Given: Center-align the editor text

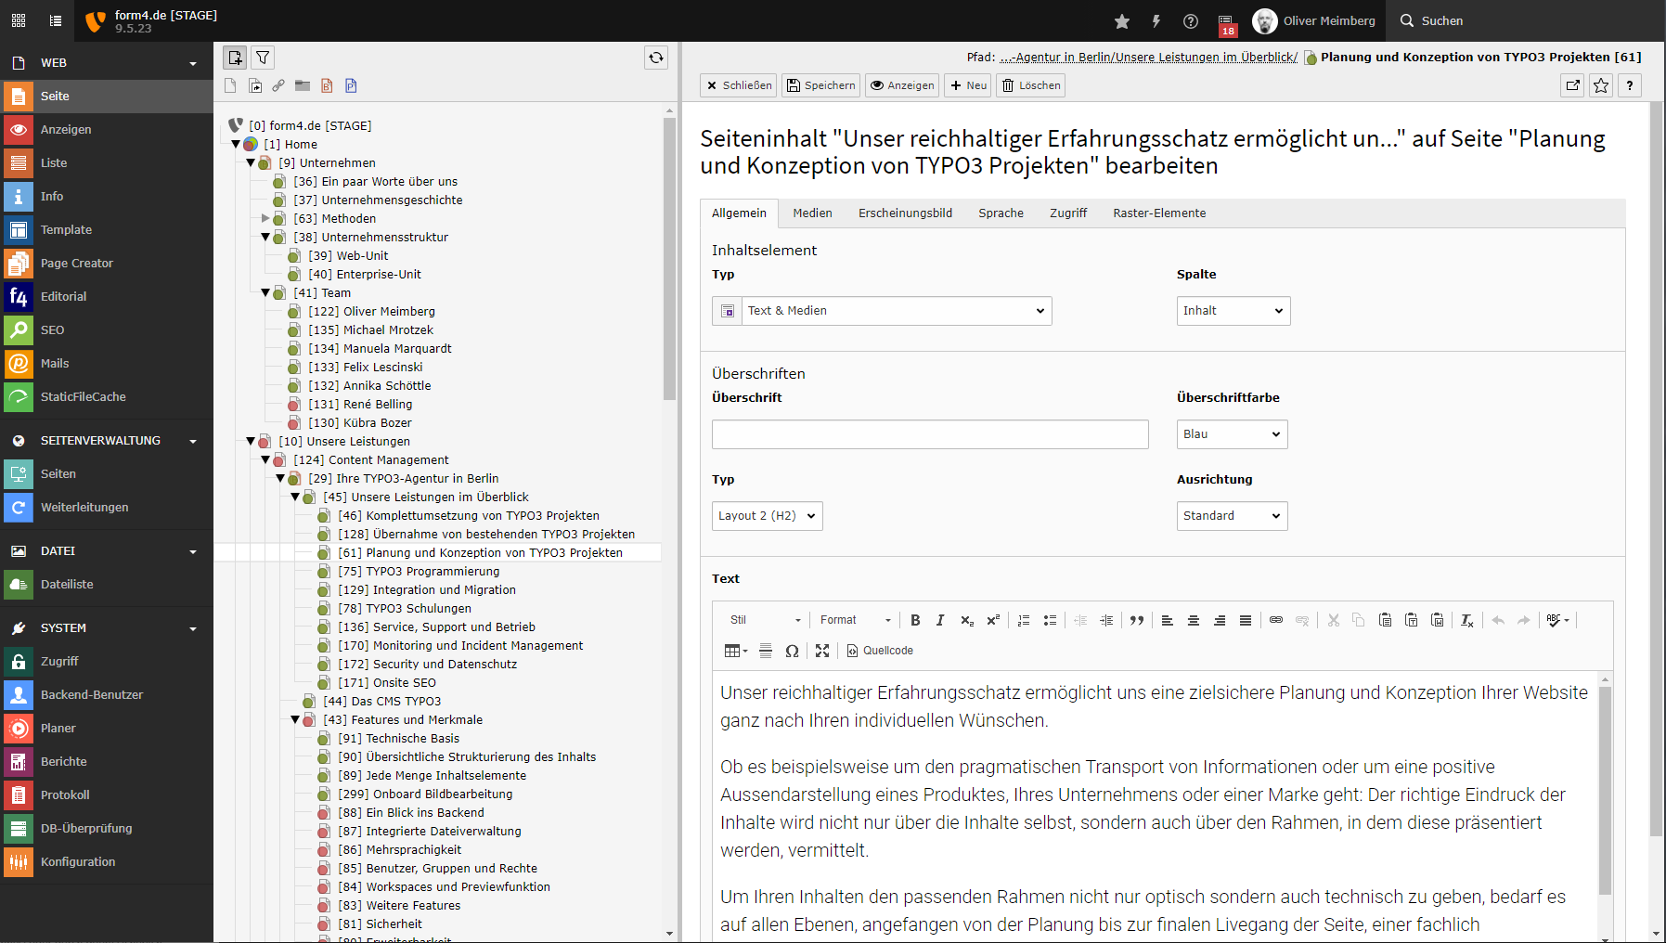Looking at the screenshot, I should coord(1194,620).
